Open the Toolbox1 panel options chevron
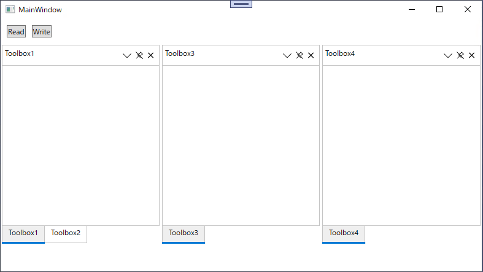The image size is (483, 272). tap(127, 55)
